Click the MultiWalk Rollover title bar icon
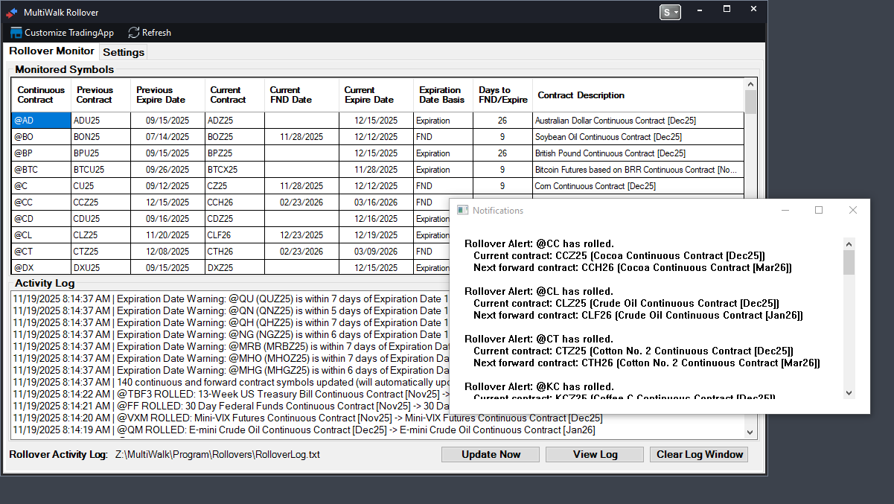 (x=12, y=13)
